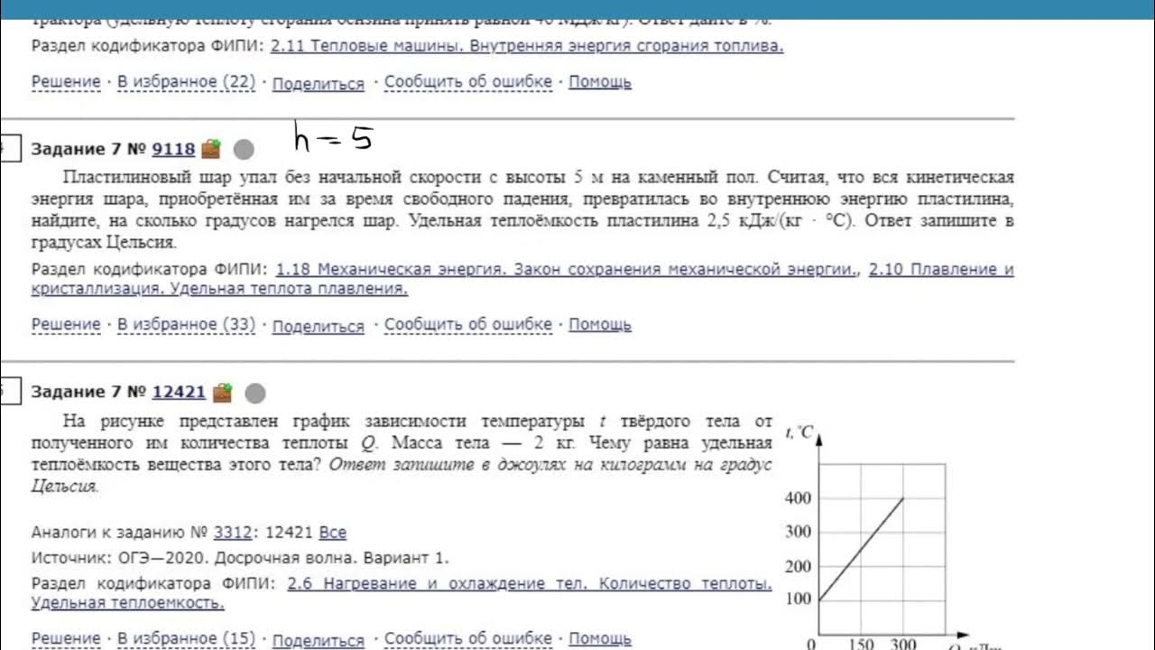Open task number 9118 link

pos(173,149)
